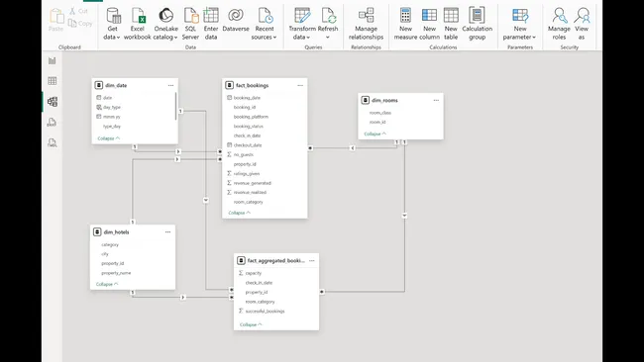
Task: Click the Copy command
Action: coord(80,24)
